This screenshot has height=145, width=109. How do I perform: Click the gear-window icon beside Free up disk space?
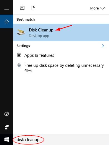19,65
